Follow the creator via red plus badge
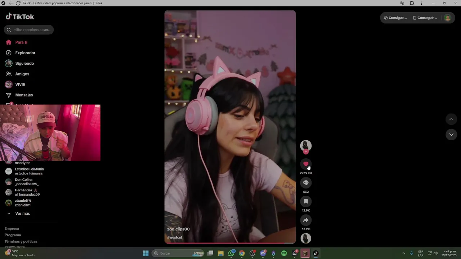 coord(306,152)
